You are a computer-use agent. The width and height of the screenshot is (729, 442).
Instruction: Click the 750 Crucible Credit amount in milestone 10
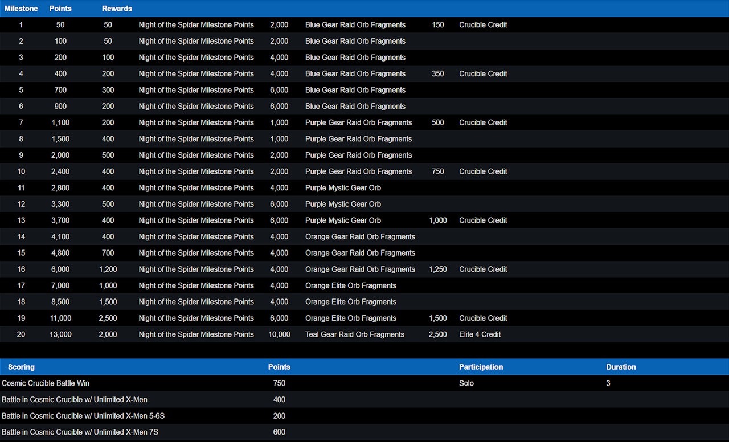pos(438,171)
